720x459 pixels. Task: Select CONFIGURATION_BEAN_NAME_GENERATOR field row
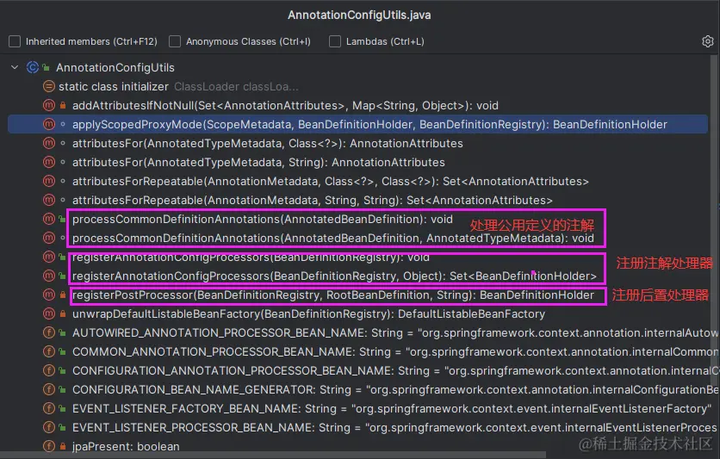click(357, 389)
